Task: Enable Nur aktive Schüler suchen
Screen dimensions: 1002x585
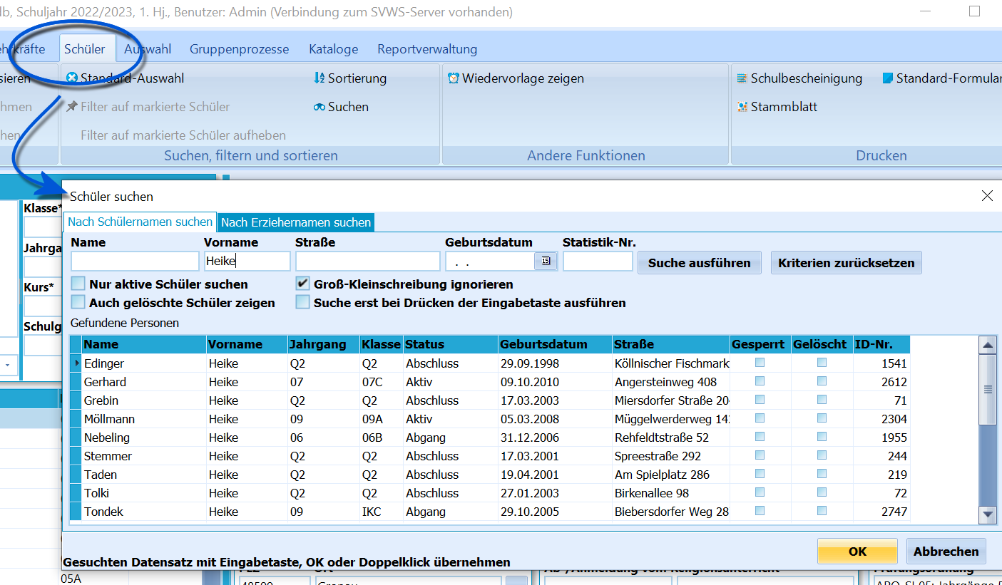Action: pyautogui.click(x=78, y=284)
